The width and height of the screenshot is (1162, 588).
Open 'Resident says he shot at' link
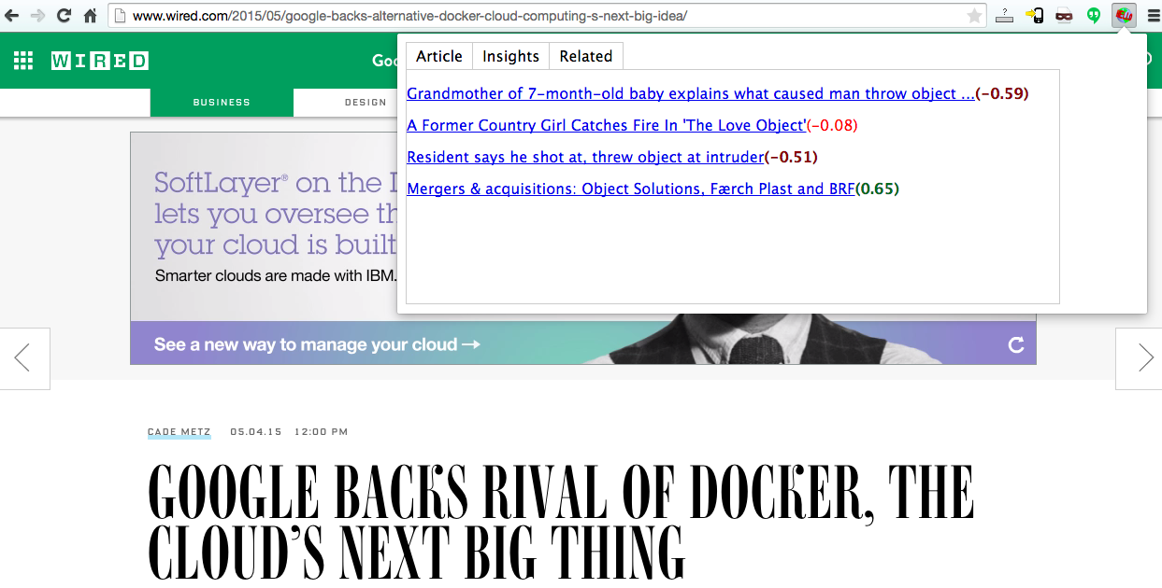click(x=585, y=157)
